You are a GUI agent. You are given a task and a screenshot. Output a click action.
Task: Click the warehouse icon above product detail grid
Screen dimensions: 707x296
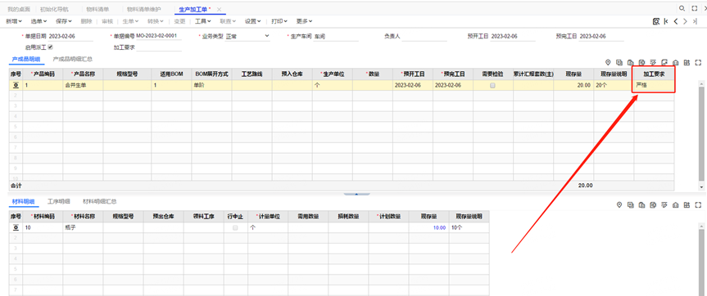(675, 62)
